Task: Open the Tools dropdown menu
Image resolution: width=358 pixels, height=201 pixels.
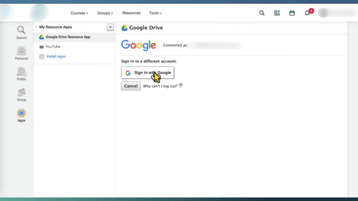Action: 155,13
